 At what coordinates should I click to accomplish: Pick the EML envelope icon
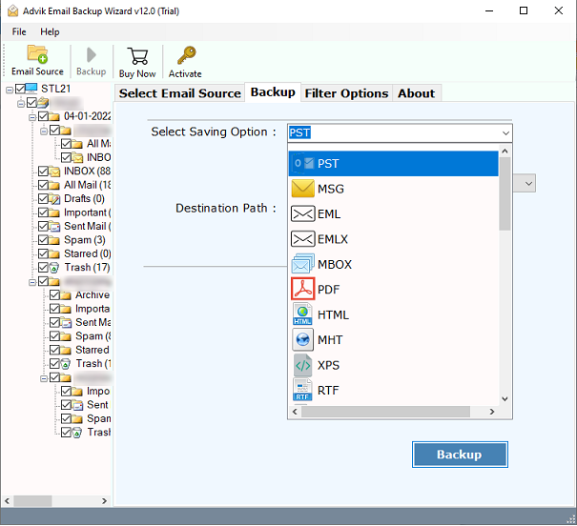[303, 214]
